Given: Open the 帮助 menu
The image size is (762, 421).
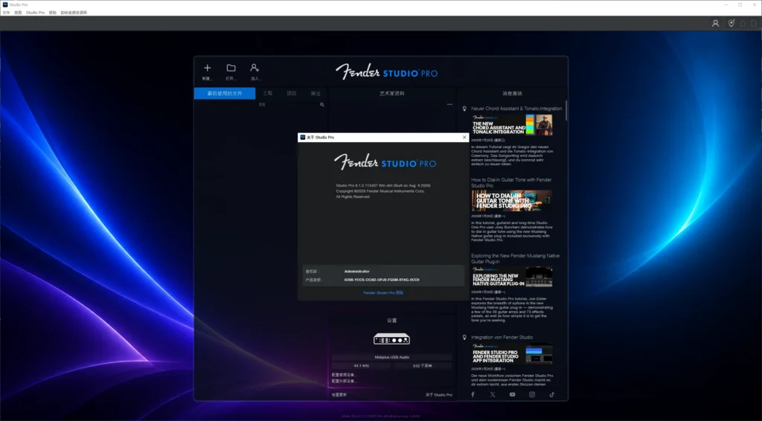Looking at the screenshot, I should coord(53,13).
